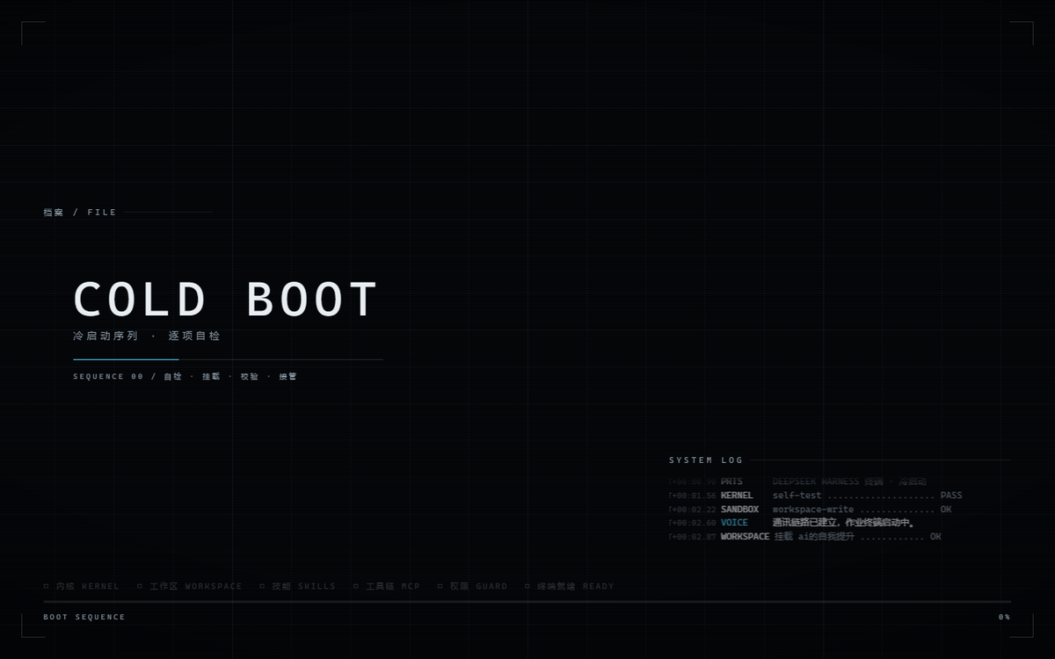Select the 工作区 WORKSPACE stage label
Screen dimensions: 1055x659
pyautogui.click(x=195, y=586)
